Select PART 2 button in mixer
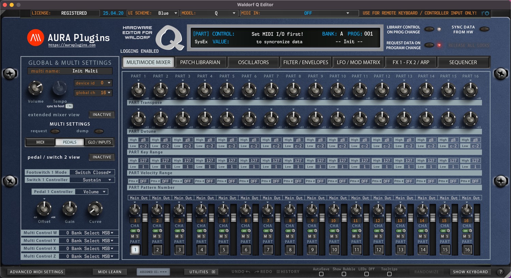Viewport: 511px width, 278px height. [157, 249]
